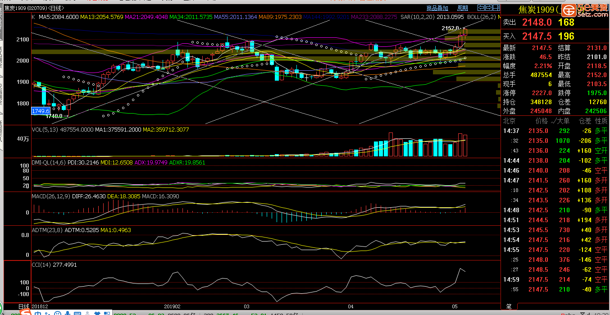Select the MA5:2084.6000 indicator label
Image resolution: width=610 pixels, height=315 pixels.
click(59, 17)
